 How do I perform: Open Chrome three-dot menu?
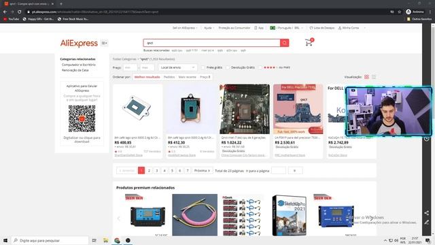coord(430,12)
